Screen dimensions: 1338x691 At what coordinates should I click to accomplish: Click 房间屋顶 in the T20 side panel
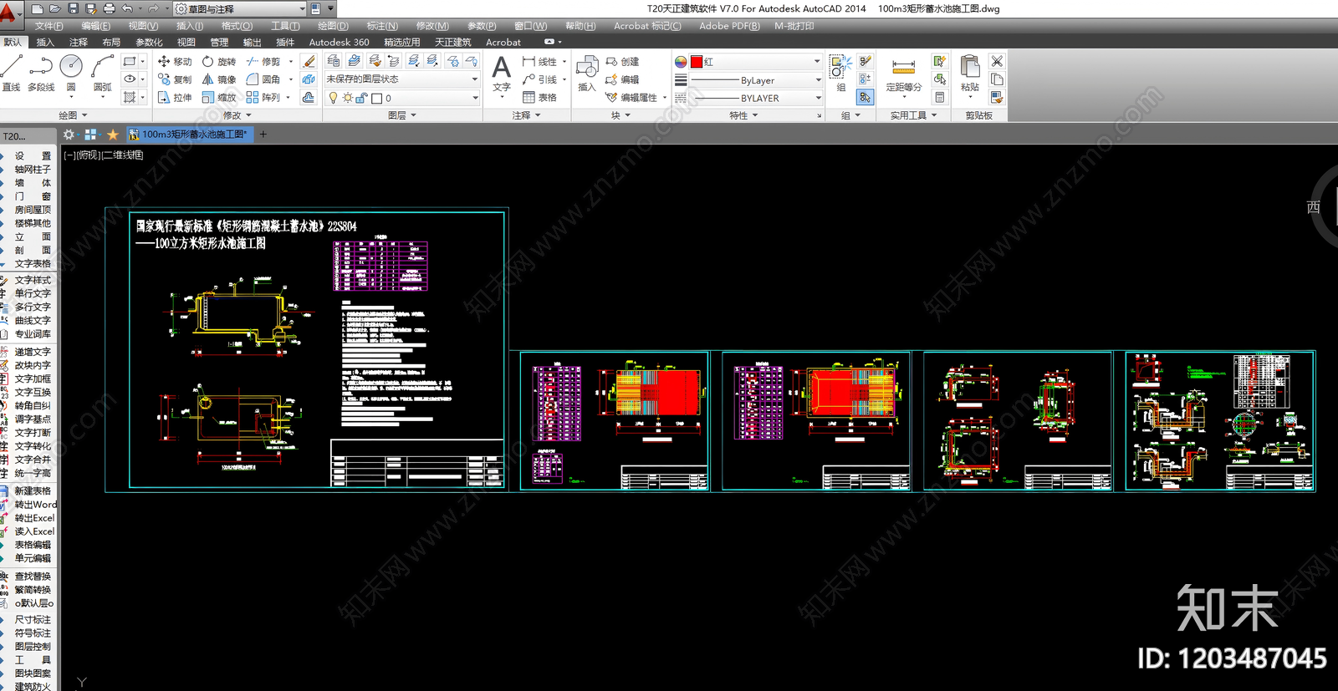(33, 210)
